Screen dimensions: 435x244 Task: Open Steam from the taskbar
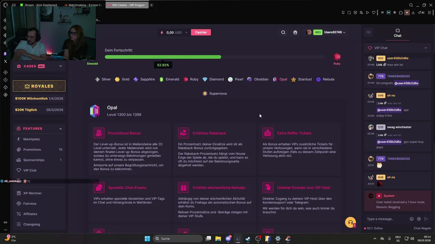click(248, 239)
